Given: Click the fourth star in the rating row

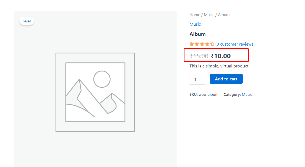Looking at the screenshot, I should tap(207, 44).
